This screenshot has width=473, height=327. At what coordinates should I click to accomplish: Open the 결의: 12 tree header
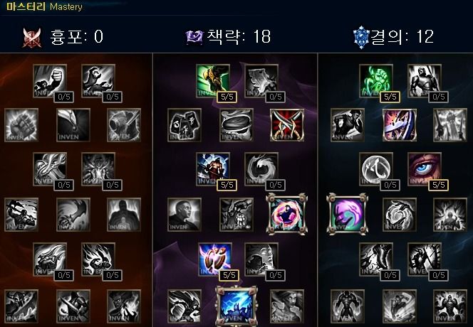[394, 37]
